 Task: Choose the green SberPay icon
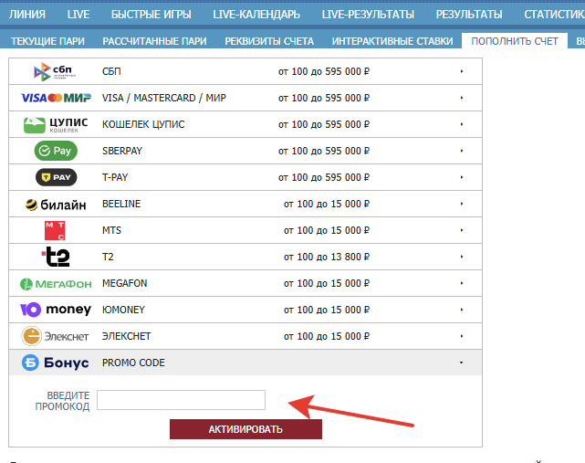(55, 151)
